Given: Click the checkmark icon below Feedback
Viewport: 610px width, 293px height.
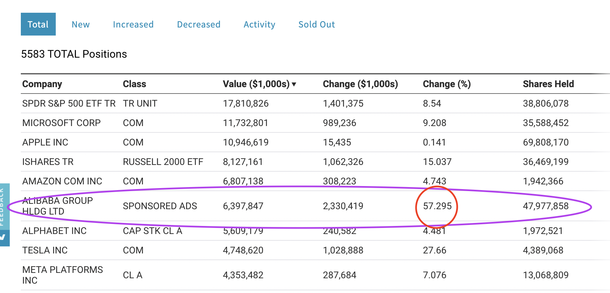Looking at the screenshot, I should 3,237.
